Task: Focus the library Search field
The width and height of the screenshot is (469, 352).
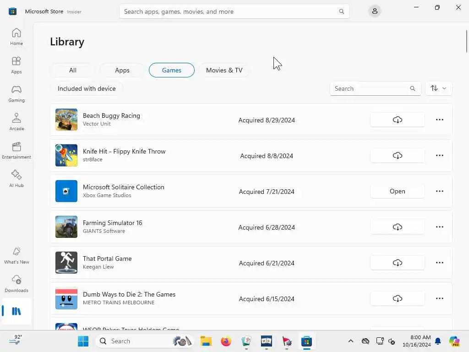Action: click(x=376, y=88)
